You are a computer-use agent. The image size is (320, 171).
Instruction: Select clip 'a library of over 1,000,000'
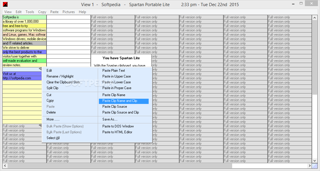point(24,21)
